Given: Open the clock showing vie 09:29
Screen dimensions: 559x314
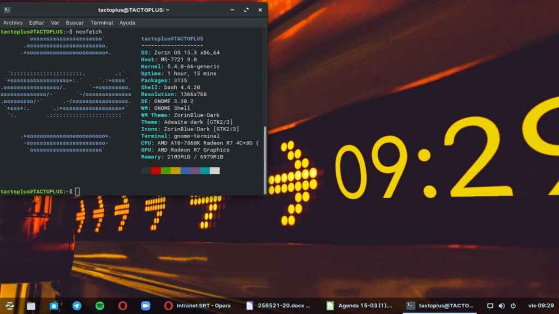Looking at the screenshot, I should pos(540,306).
